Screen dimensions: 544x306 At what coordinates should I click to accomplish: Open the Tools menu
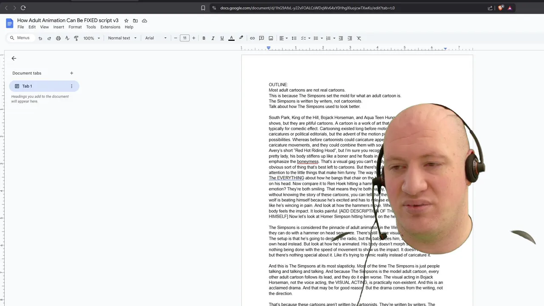pos(91,27)
